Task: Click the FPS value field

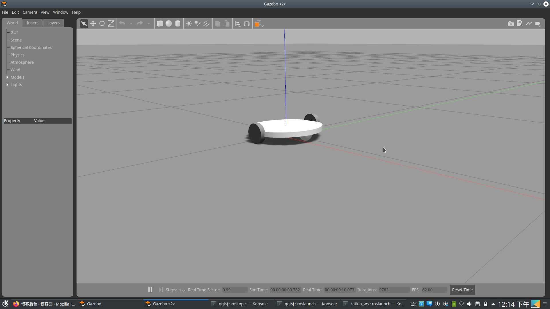Action: click(434, 290)
